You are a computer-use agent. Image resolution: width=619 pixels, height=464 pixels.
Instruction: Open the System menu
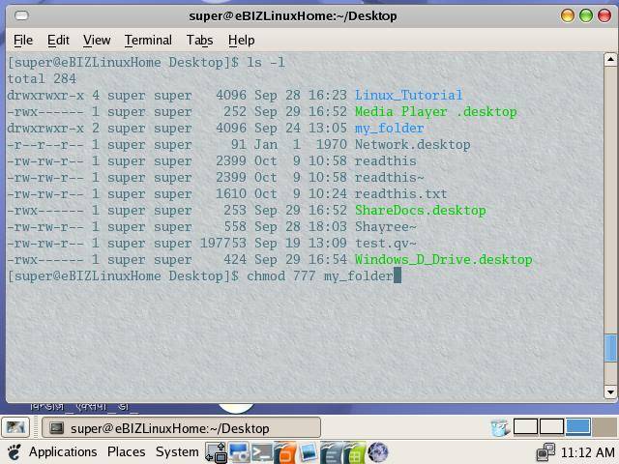[x=177, y=452]
